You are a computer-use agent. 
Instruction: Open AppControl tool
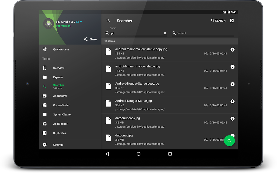click(x=60, y=96)
